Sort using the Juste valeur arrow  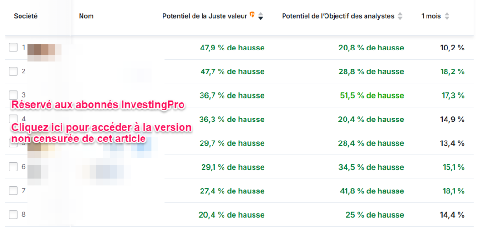(x=260, y=16)
